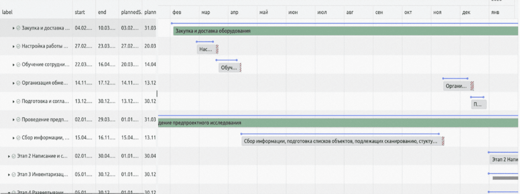The image size is (520, 194).
Task: Toggle the check circle for Проведение предп…
Action: (x=18, y=120)
